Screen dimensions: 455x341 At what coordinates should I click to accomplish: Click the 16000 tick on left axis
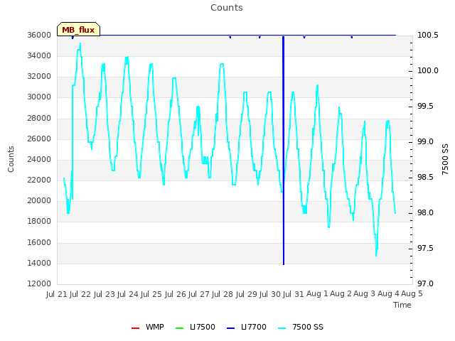click(x=39, y=243)
